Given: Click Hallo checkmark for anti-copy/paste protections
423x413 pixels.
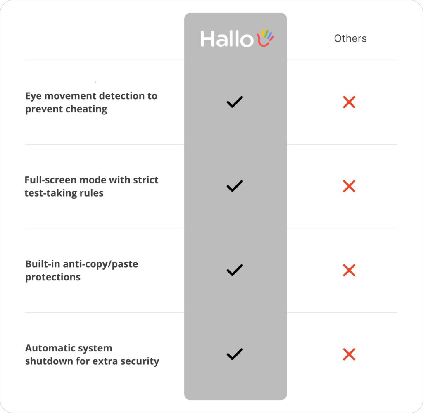Looking at the screenshot, I should tap(235, 270).
